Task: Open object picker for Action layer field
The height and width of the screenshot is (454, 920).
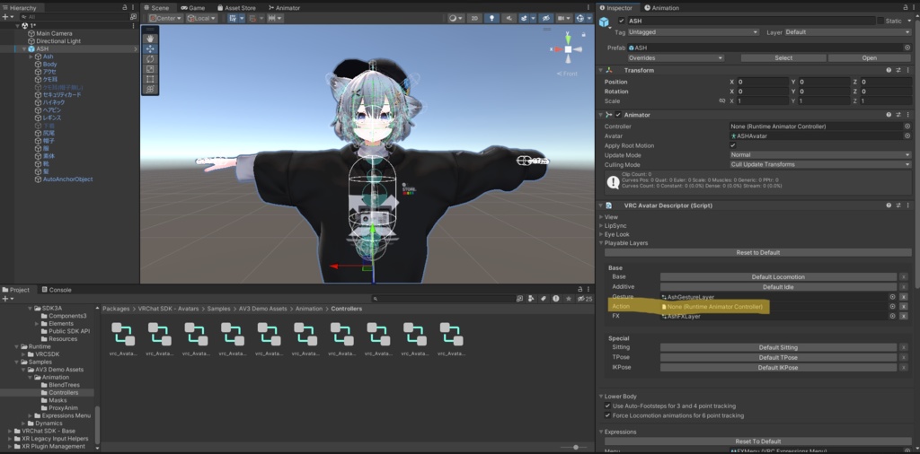Action: point(892,306)
